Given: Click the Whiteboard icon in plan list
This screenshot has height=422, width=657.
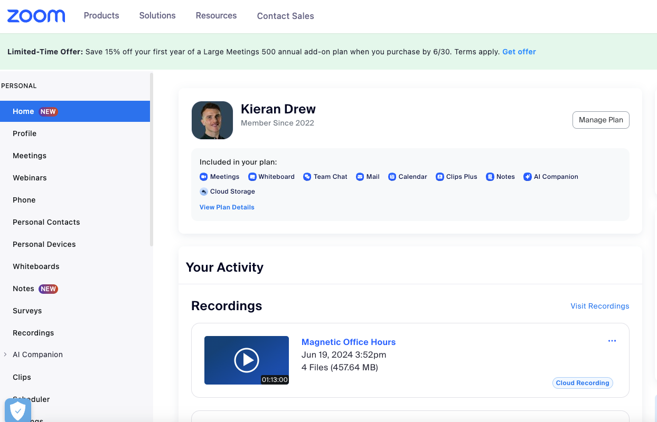Looking at the screenshot, I should pyautogui.click(x=252, y=177).
